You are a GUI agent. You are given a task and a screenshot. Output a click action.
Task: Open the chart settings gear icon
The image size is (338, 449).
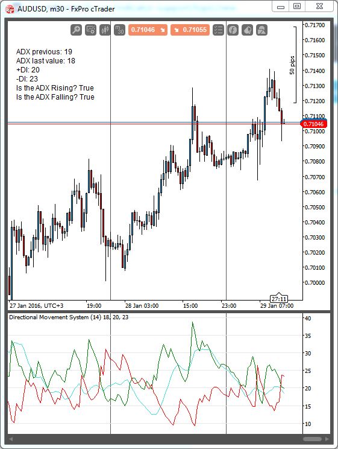90,30
